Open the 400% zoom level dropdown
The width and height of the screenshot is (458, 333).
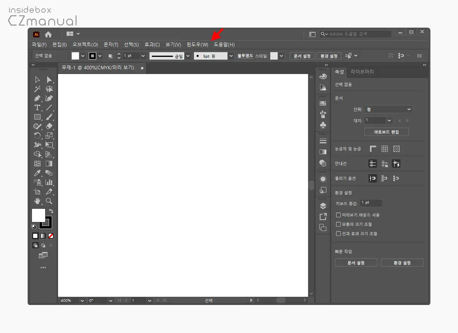(83, 301)
